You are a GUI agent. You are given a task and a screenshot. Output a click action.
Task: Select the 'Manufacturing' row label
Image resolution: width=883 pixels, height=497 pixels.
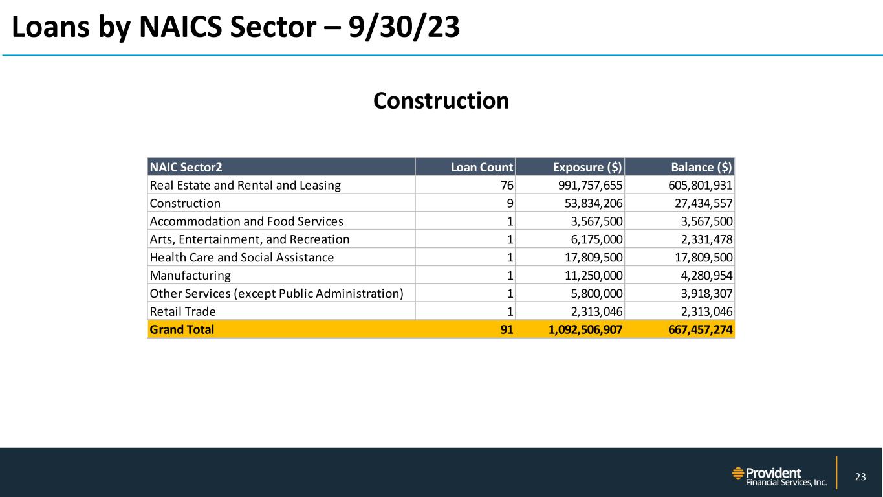click(x=190, y=276)
